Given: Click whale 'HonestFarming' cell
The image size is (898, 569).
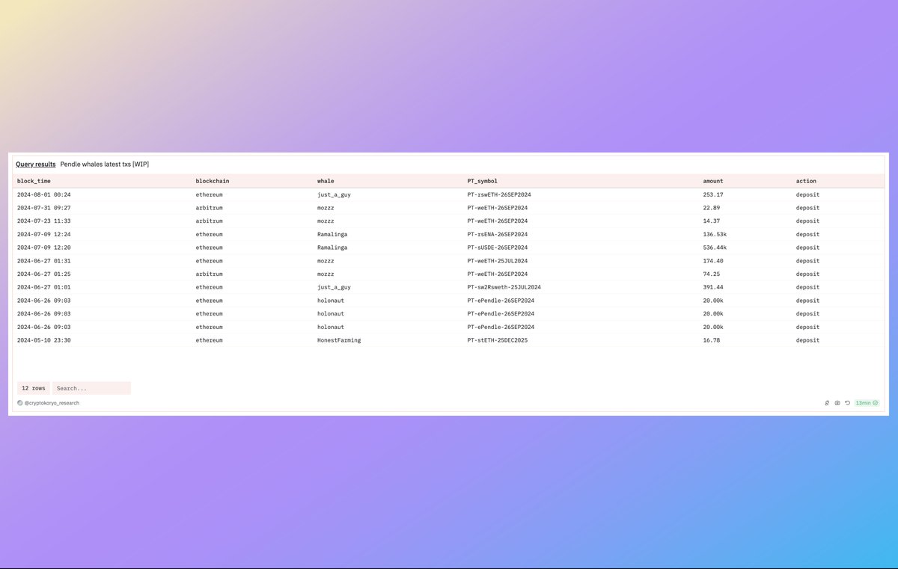Looking at the screenshot, I should [339, 340].
